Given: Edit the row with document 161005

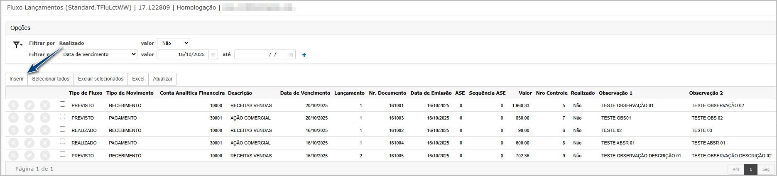Looking at the screenshot, I should click(x=29, y=156).
